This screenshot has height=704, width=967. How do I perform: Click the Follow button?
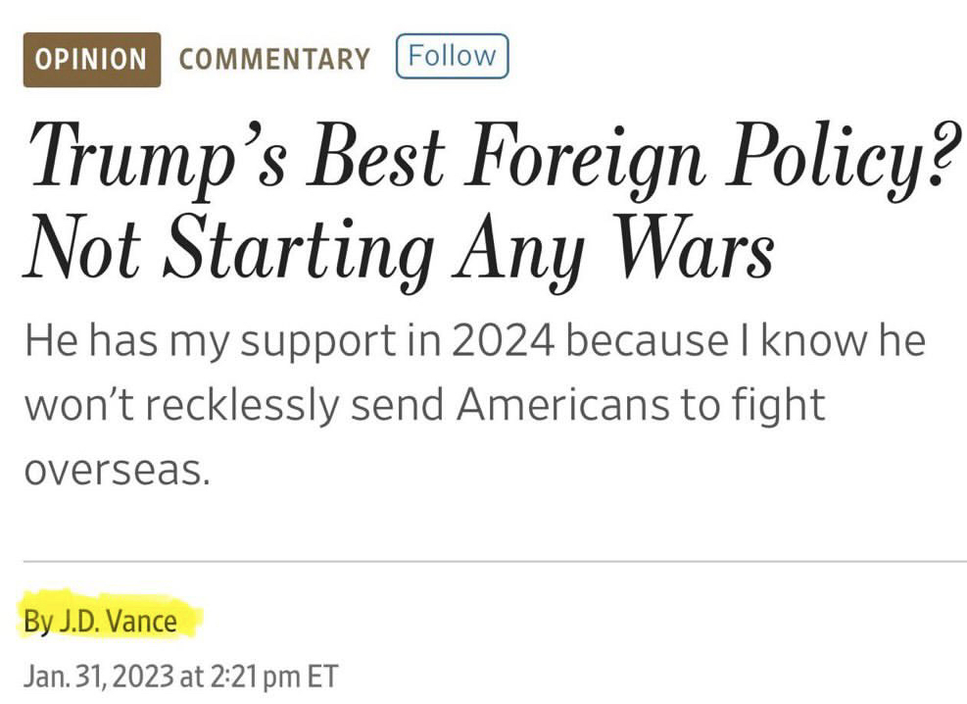tap(453, 56)
